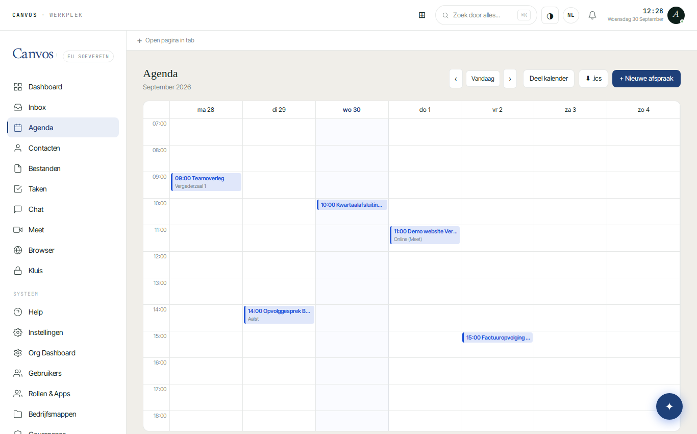Click the Bedrijfsmappen folder icon
This screenshot has height=434, width=697.
(18, 414)
